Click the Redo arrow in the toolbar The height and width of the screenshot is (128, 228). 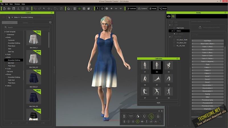[x=39, y=9]
